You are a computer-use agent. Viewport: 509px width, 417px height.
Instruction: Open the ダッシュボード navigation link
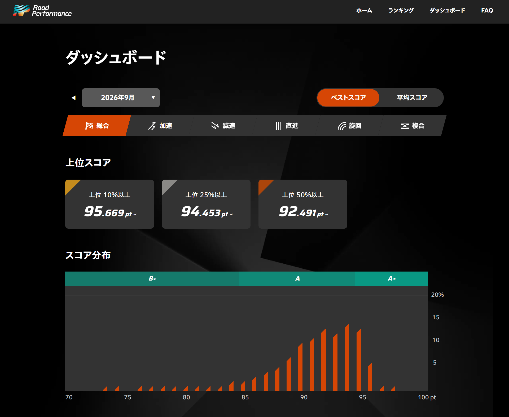tap(447, 10)
